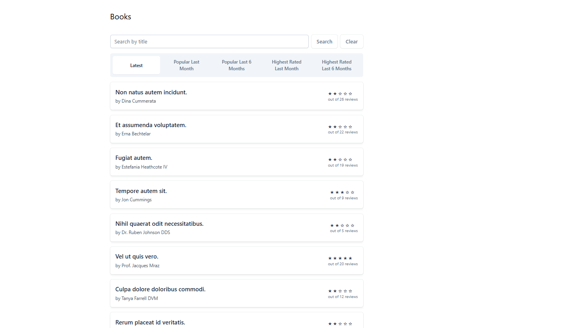This screenshot has height=328, width=564.
Task: Click star rating of 'Et assumenda voluptatem.'
Action: [340, 127]
